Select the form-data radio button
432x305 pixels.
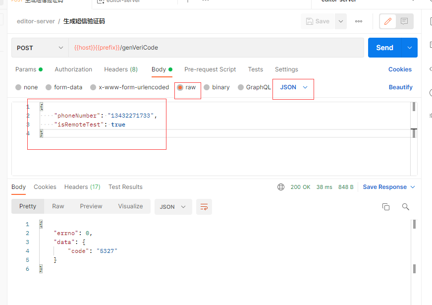49,87
